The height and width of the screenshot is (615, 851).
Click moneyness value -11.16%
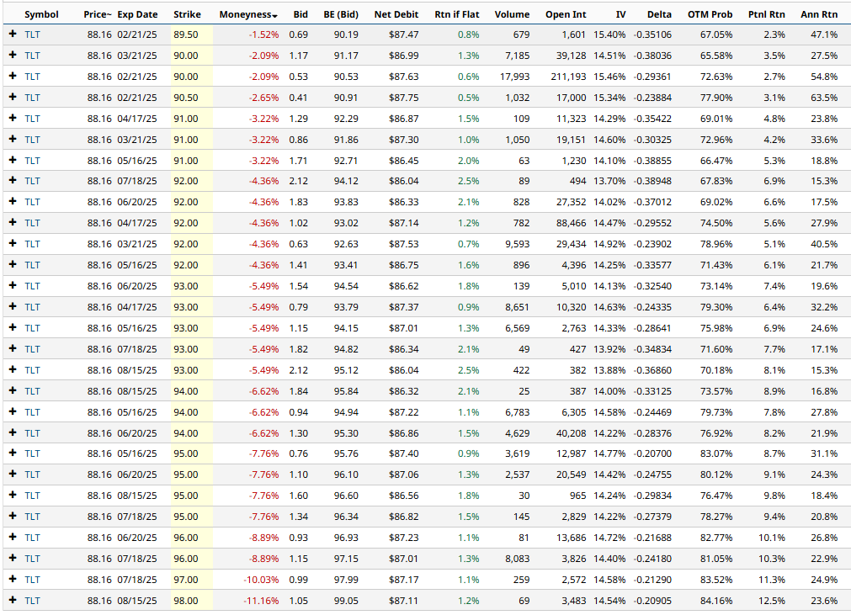pyautogui.click(x=261, y=601)
